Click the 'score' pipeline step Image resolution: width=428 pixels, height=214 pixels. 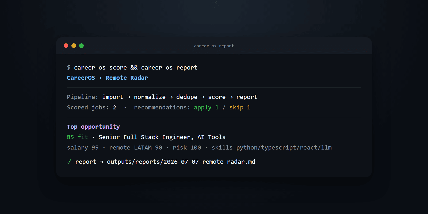click(x=217, y=97)
